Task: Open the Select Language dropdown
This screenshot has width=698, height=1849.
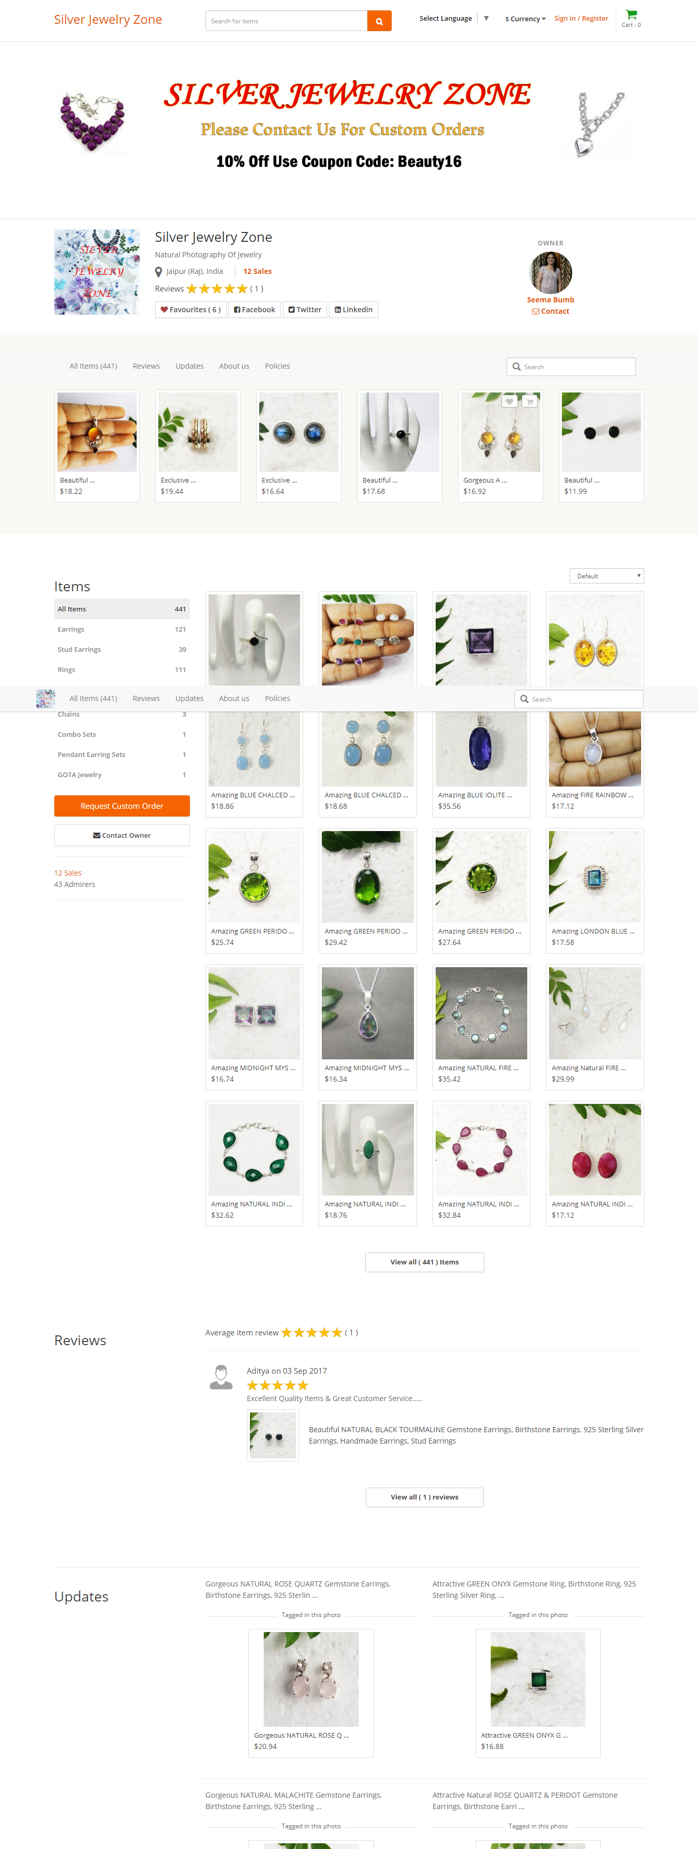Action: [453, 19]
